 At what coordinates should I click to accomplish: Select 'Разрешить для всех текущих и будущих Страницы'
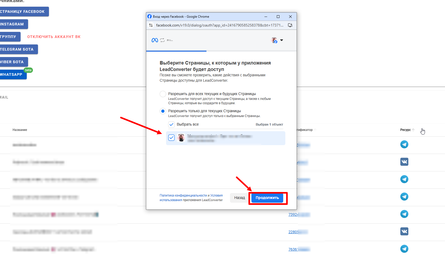point(163,94)
